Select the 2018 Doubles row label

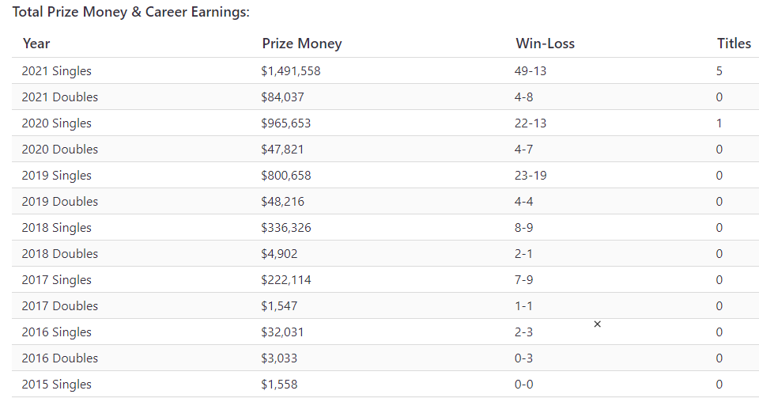click(x=59, y=254)
